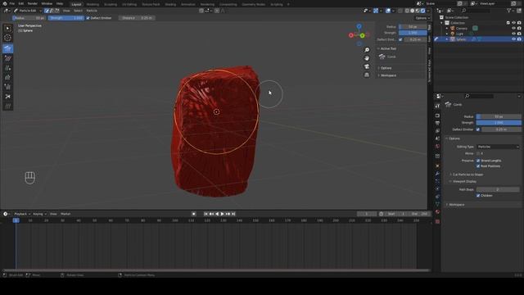Select the Cut particle tool in toolbar

click(7, 97)
